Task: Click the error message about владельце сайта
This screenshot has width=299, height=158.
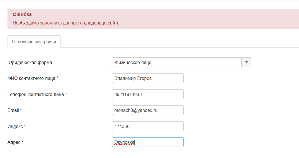Action: click(x=66, y=23)
